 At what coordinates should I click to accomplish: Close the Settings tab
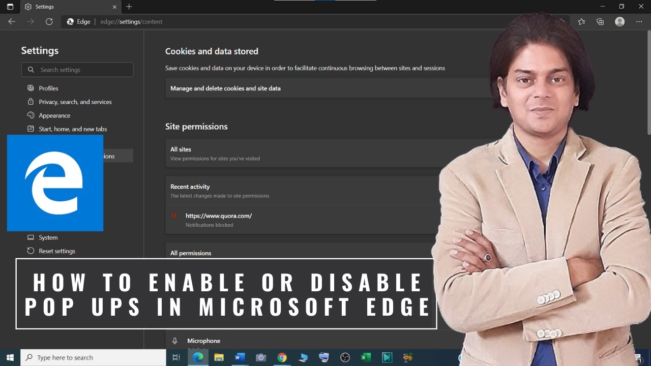coord(115,7)
